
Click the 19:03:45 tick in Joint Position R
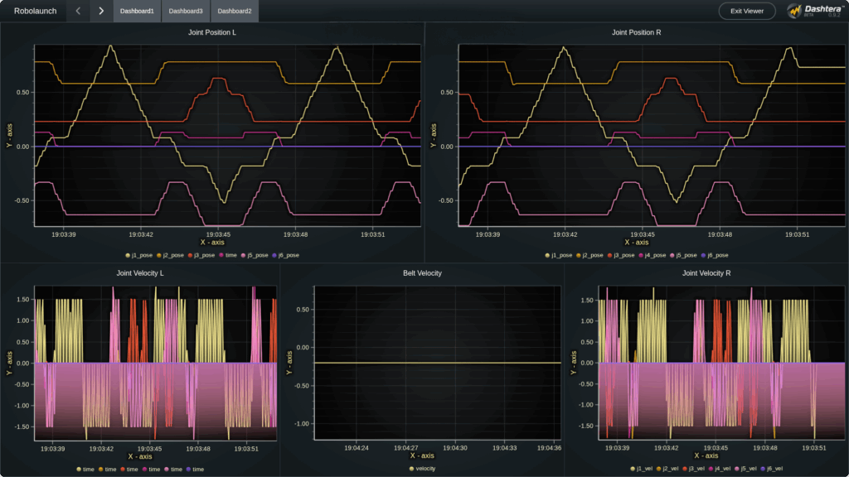[x=642, y=234]
